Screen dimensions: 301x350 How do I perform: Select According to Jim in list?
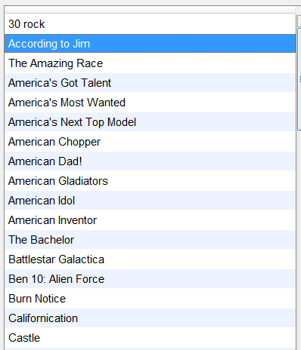150,44
